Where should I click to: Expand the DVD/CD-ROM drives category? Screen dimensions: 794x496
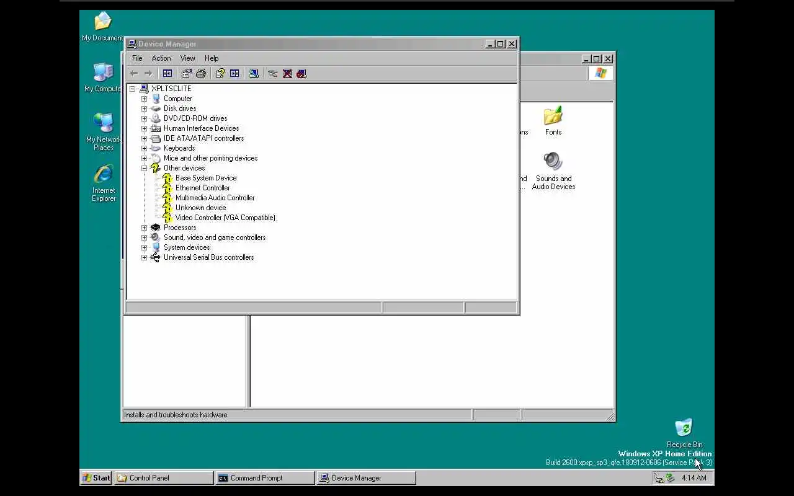point(145,118)
